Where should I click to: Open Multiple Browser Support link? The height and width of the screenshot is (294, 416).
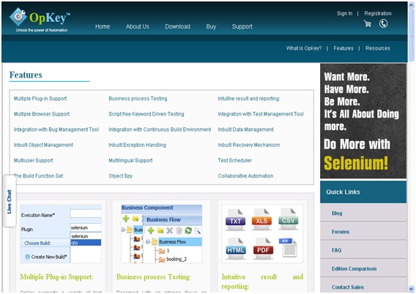(42, 114)
